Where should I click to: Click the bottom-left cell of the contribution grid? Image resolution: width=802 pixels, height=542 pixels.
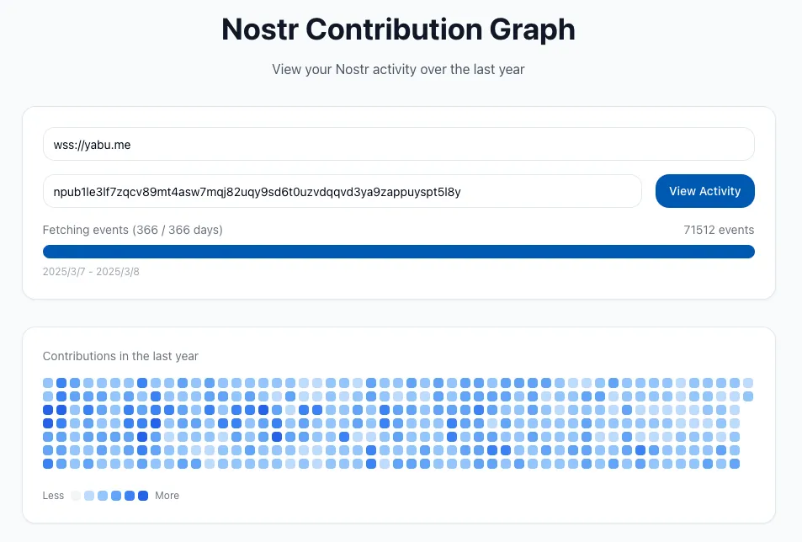(48, 464)
